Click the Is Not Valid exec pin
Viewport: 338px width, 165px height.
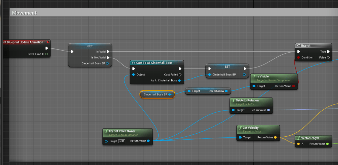pyautogui.click(x=108, y=58)
